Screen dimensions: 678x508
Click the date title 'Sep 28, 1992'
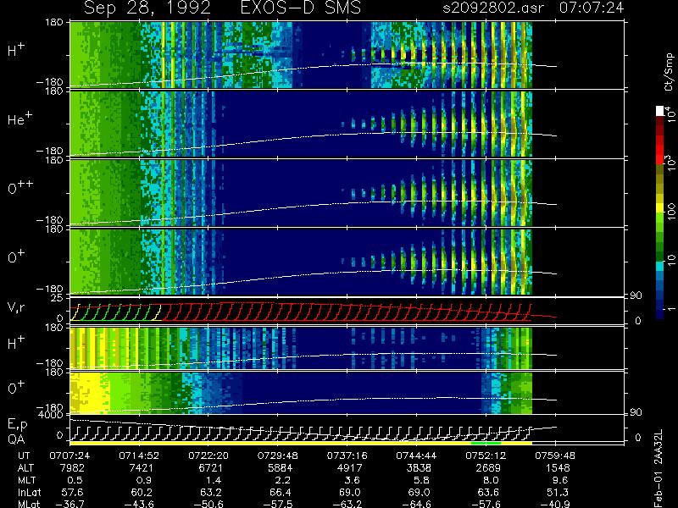point(147,8)
